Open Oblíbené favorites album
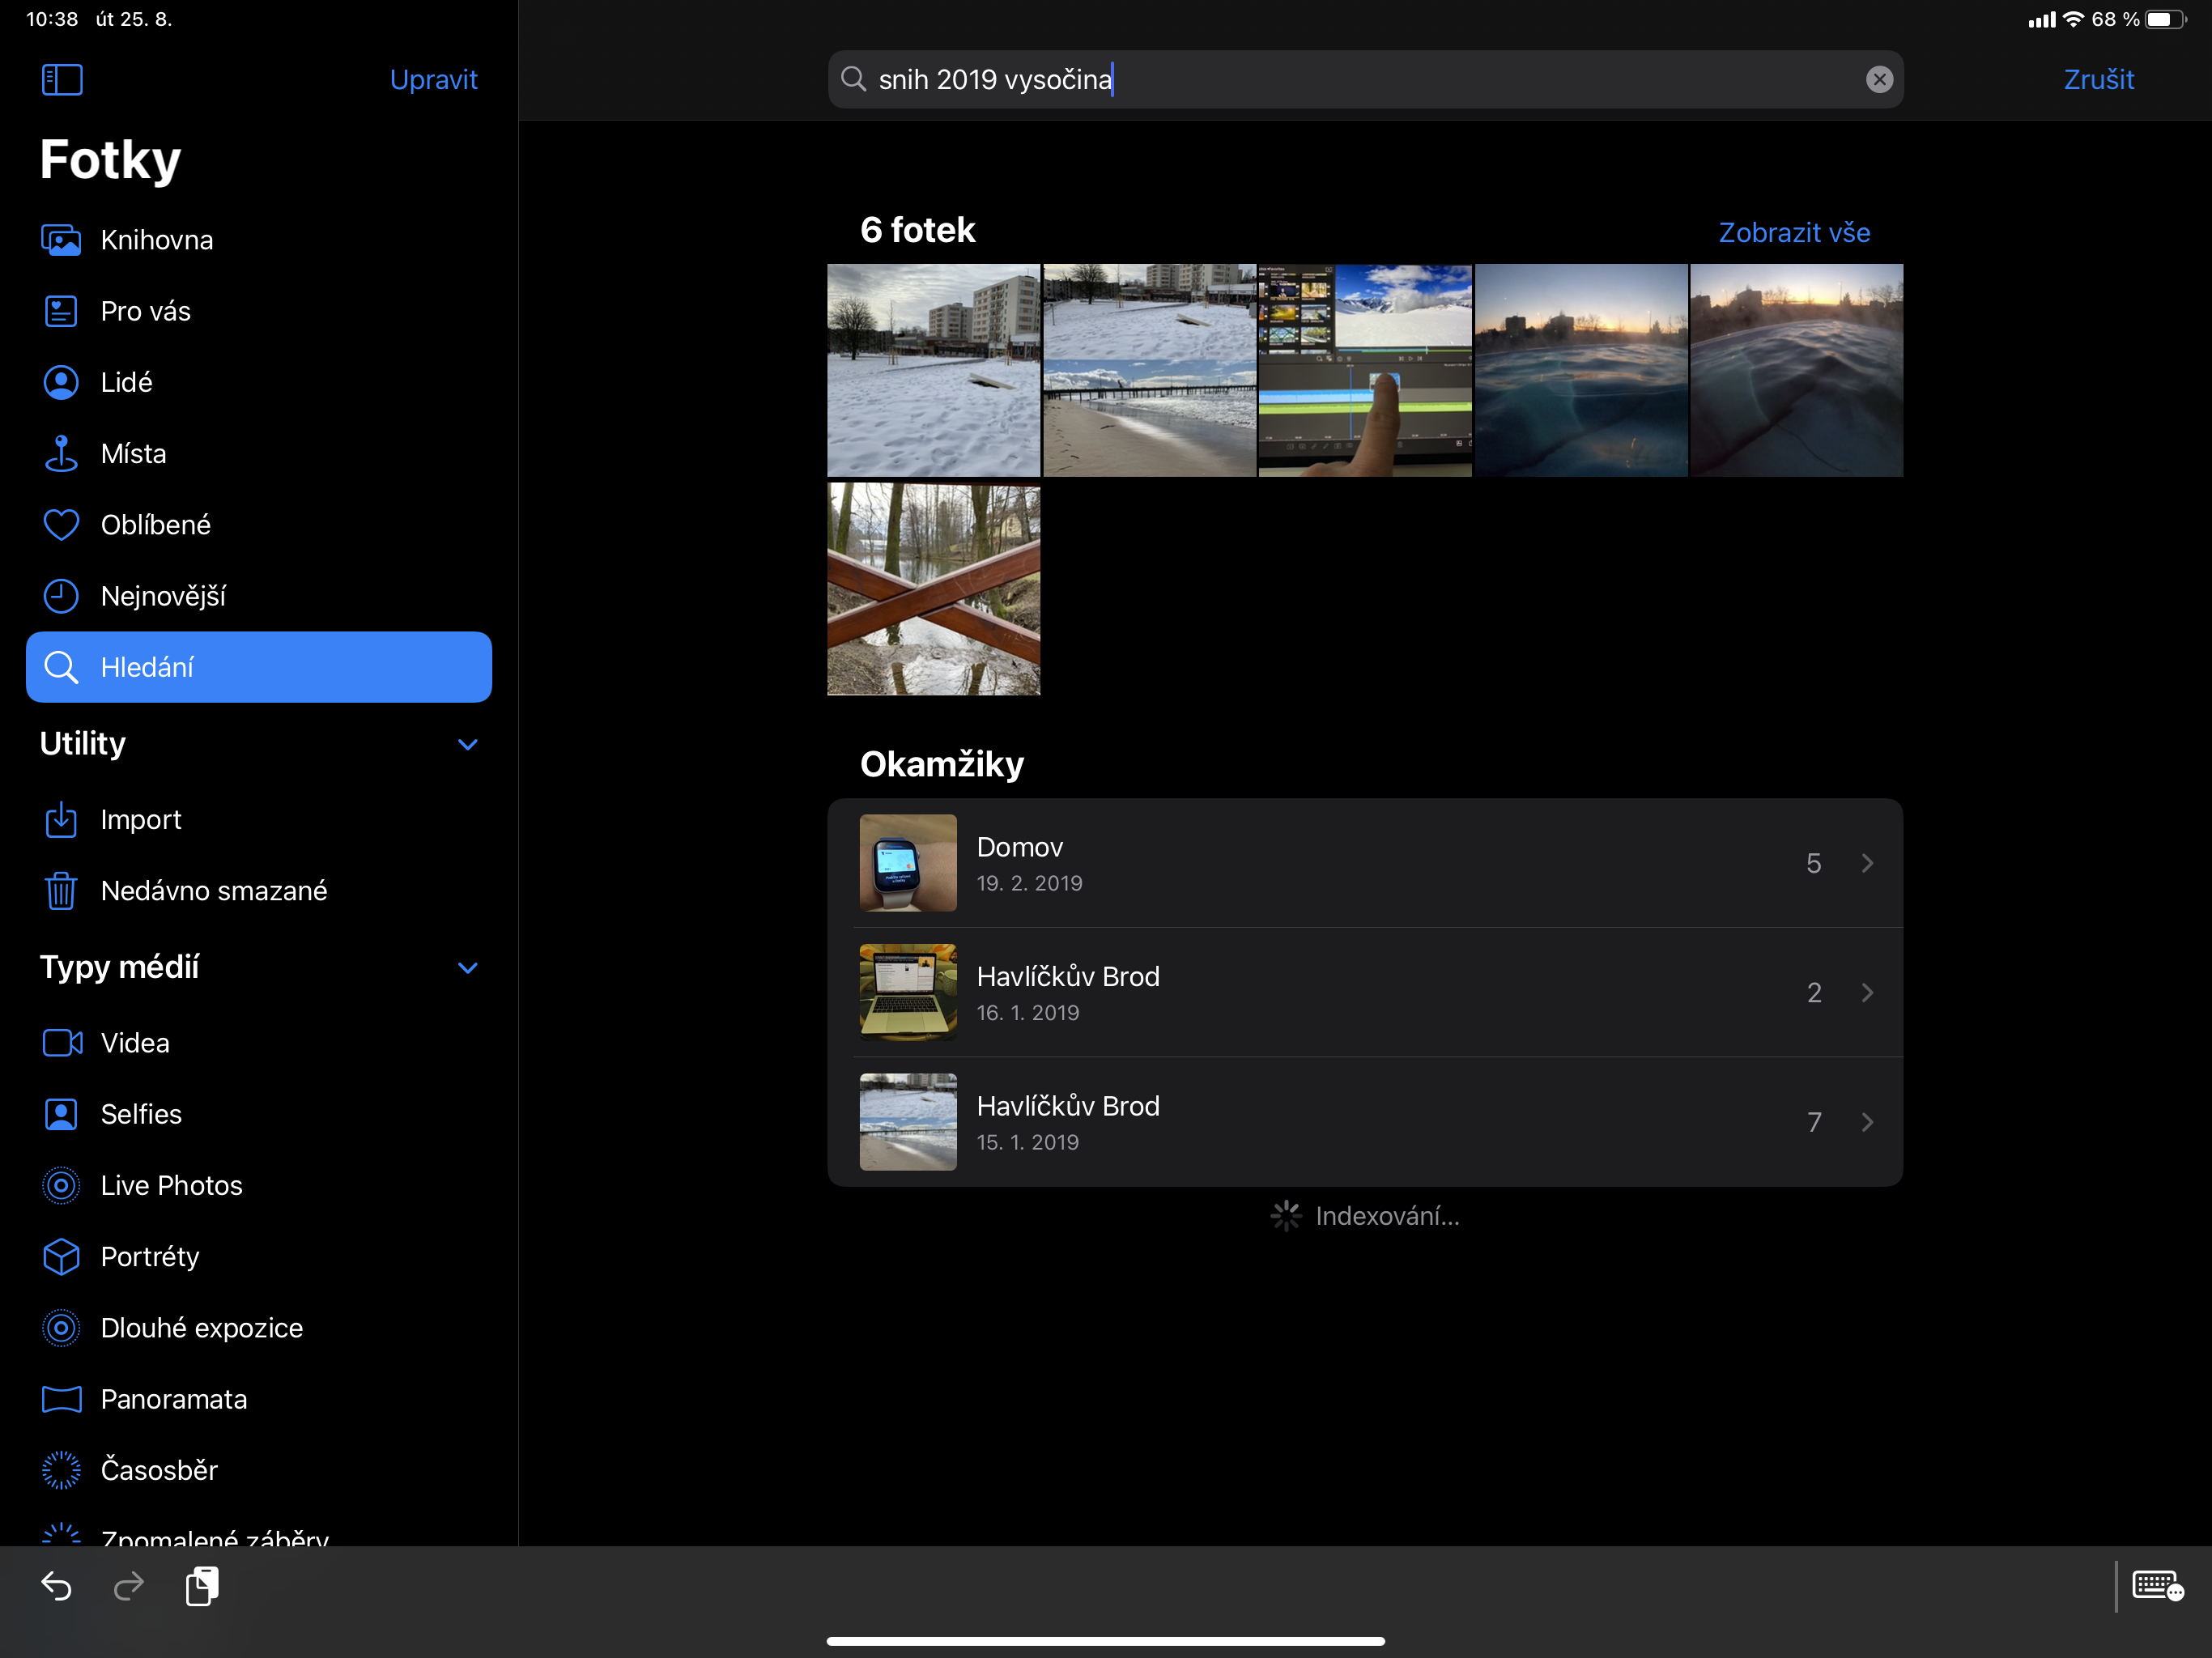 click(x=155, y=525)
